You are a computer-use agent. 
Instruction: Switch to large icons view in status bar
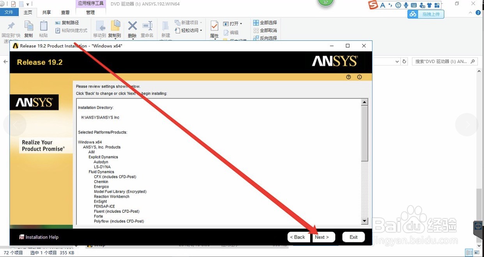pyautogui.click(x=477, y=252)
